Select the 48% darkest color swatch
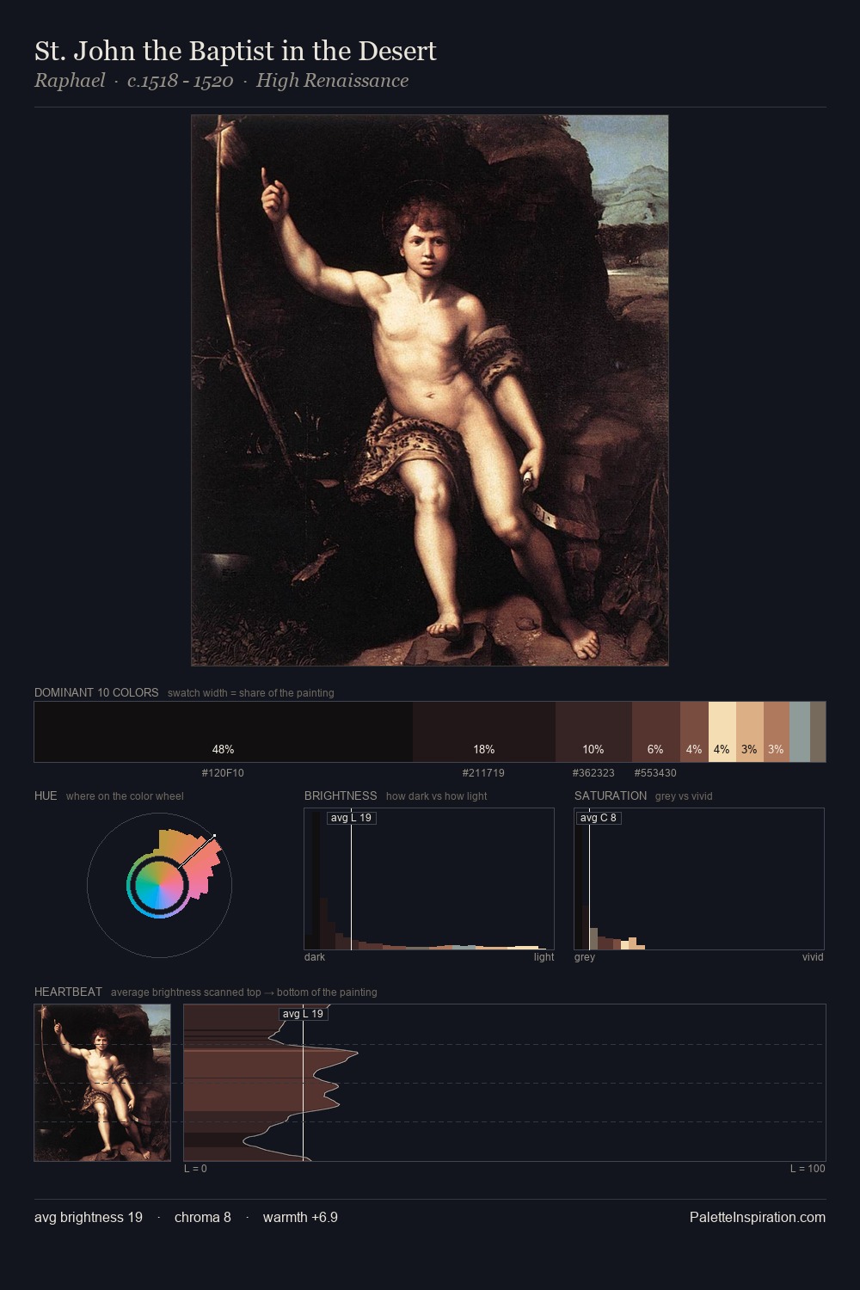Viewport: 860px width, 1290px height. coord(224,732)
